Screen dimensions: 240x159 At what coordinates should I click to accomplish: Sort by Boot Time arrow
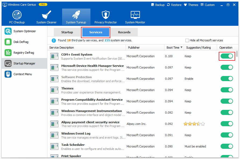(x=181, y=47)
